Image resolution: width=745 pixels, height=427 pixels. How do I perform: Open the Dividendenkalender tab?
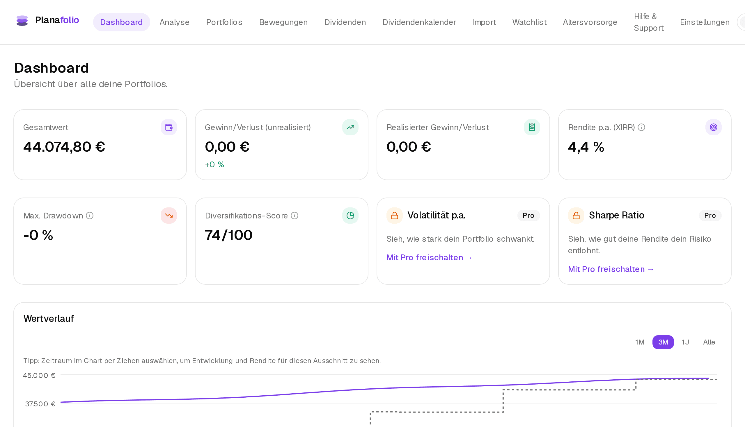point(419,22)
